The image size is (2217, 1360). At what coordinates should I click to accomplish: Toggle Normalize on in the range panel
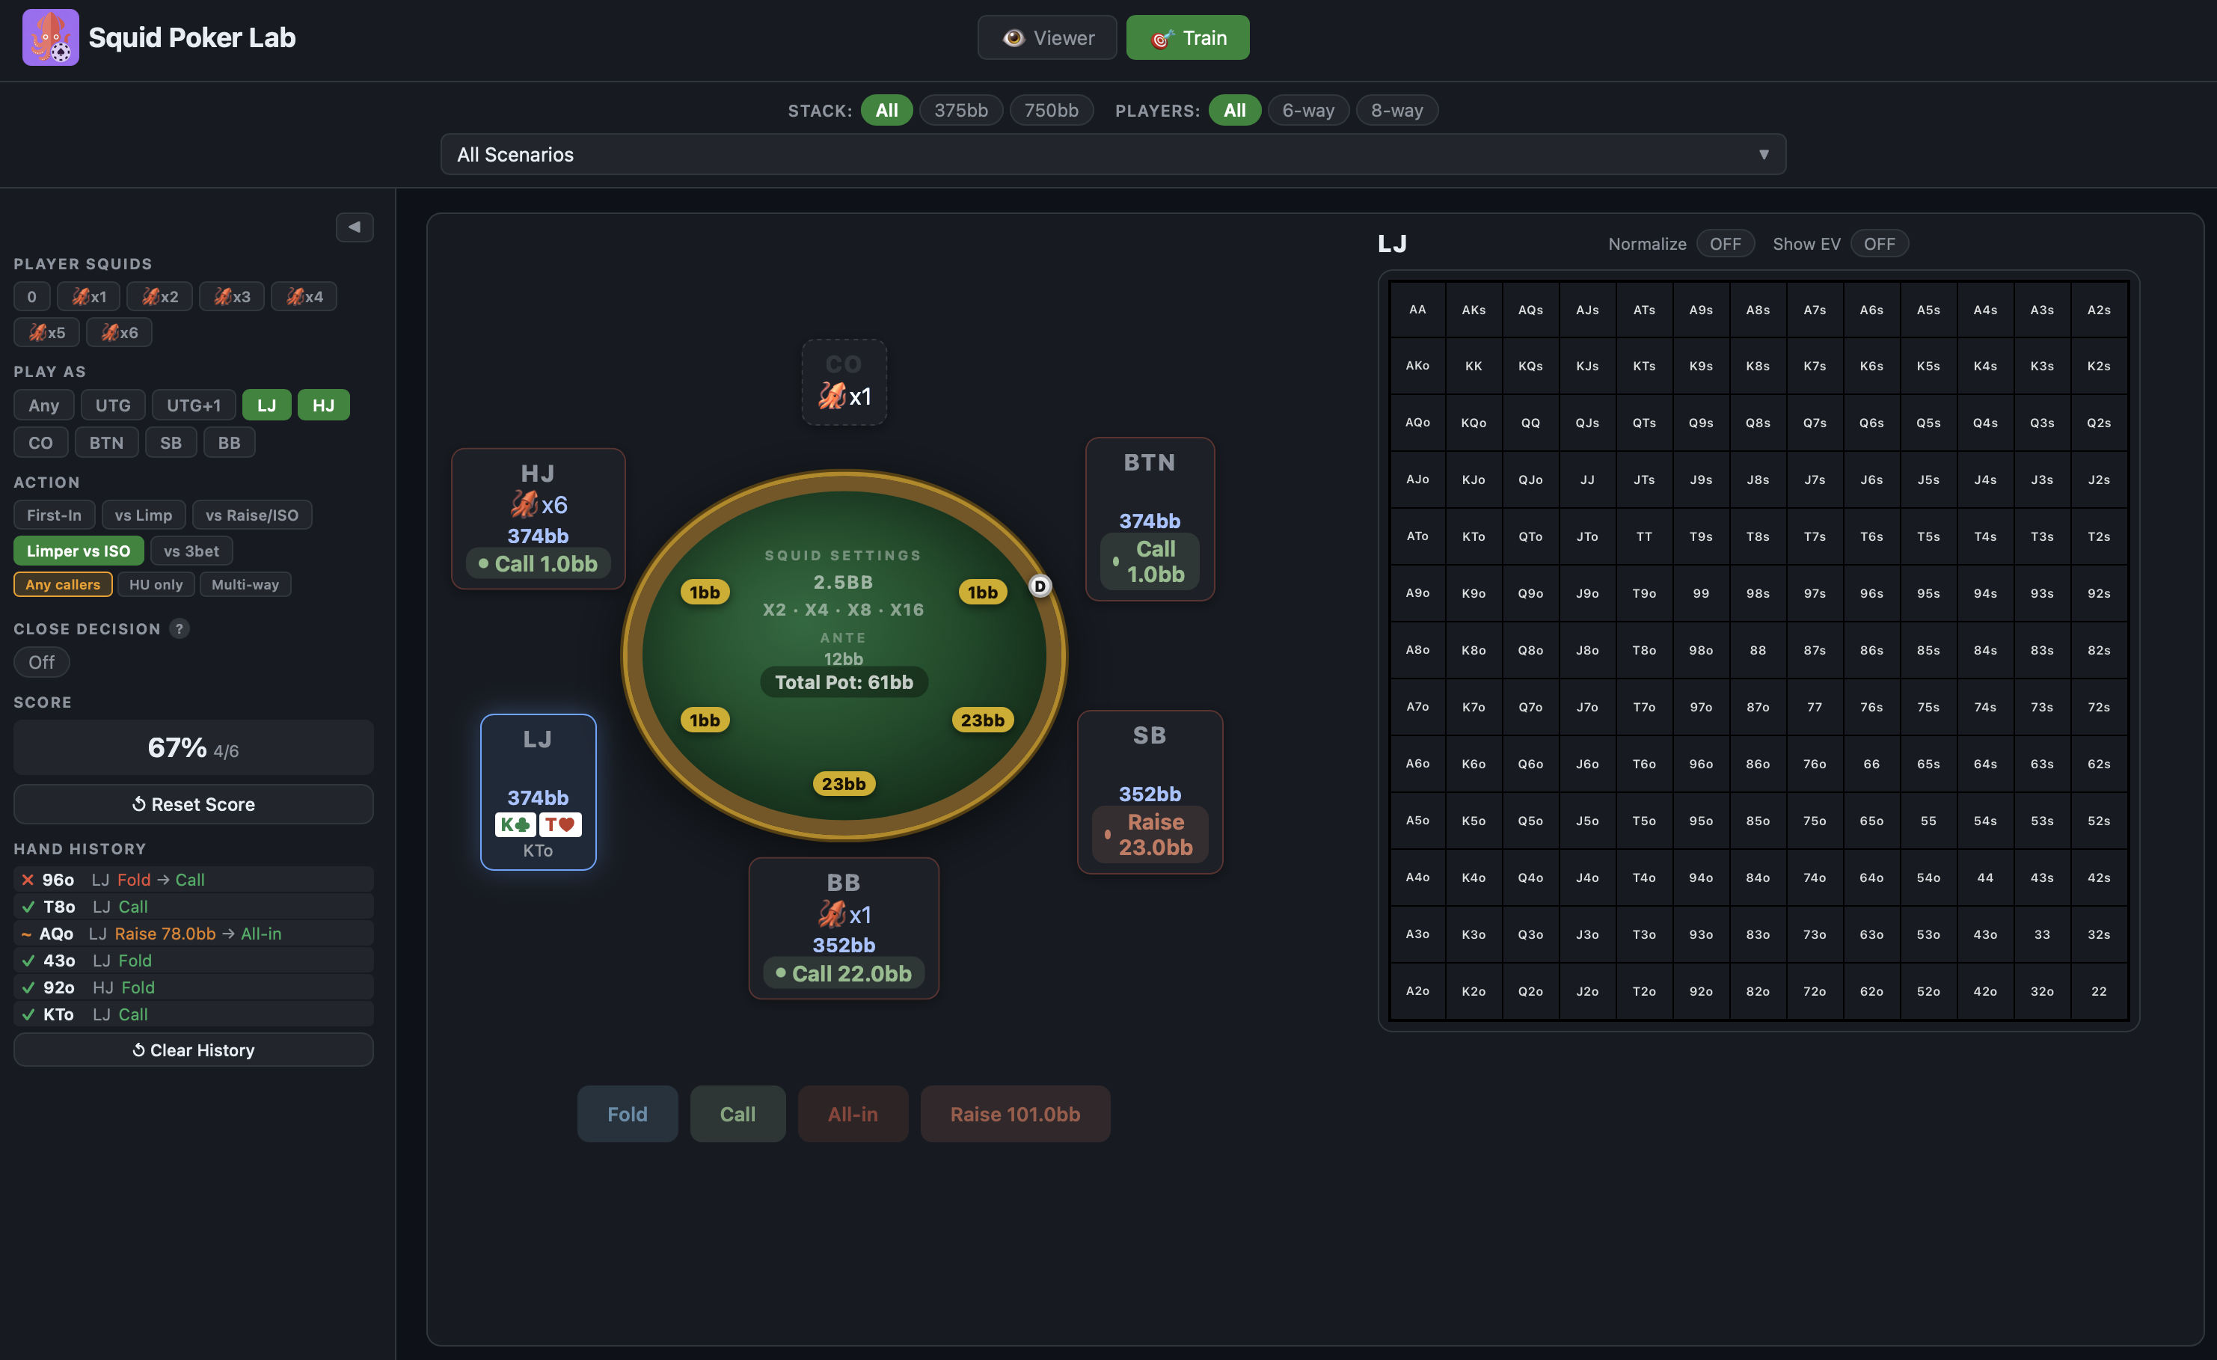coord(1725,243)
